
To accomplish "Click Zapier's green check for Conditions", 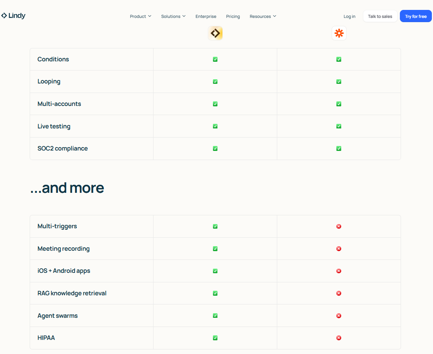I will 339,59.
